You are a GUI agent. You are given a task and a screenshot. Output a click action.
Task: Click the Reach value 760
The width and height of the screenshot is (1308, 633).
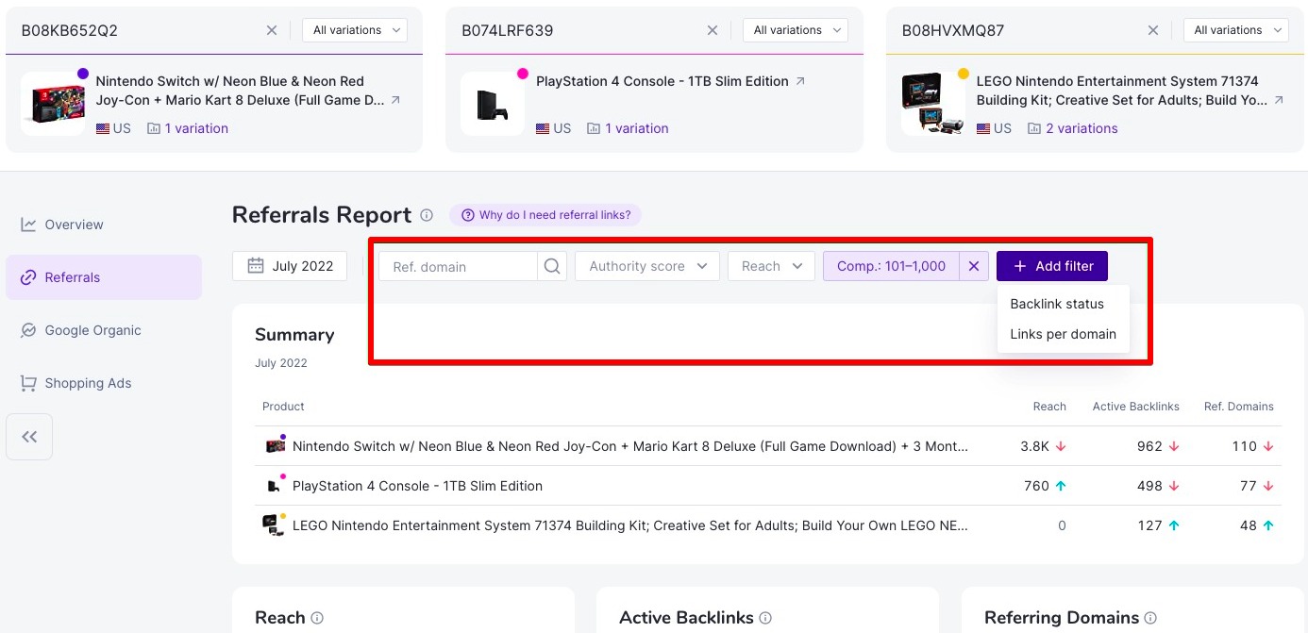[1037, 486]
